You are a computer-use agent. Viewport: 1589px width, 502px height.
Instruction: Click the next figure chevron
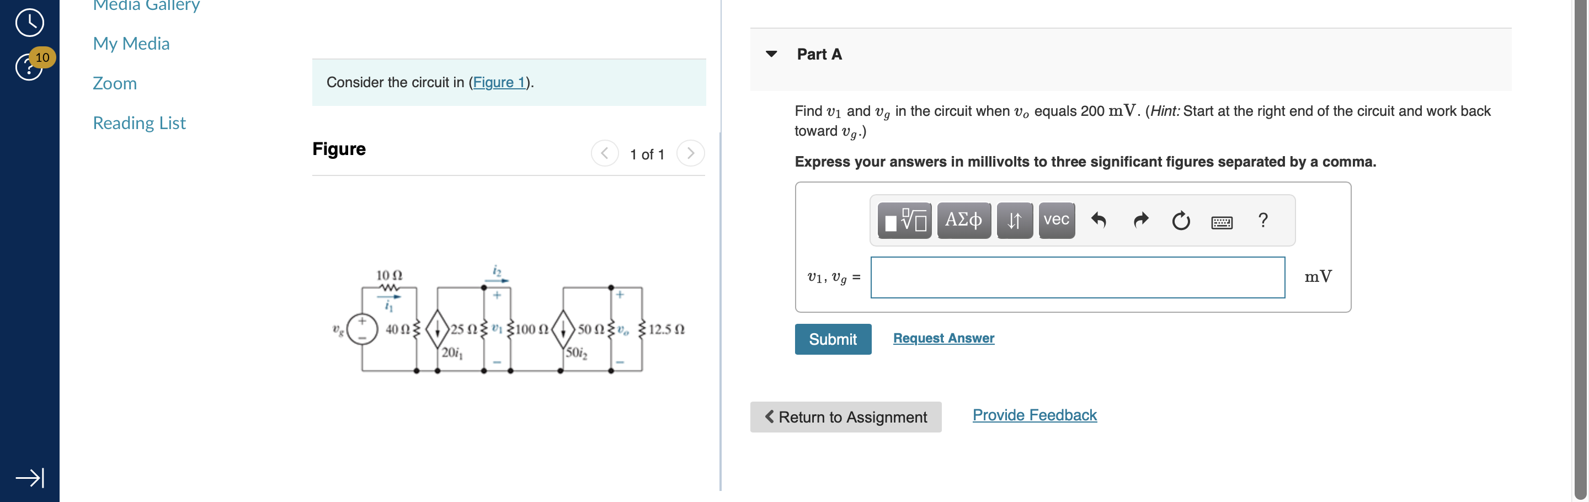coord(690,153)
